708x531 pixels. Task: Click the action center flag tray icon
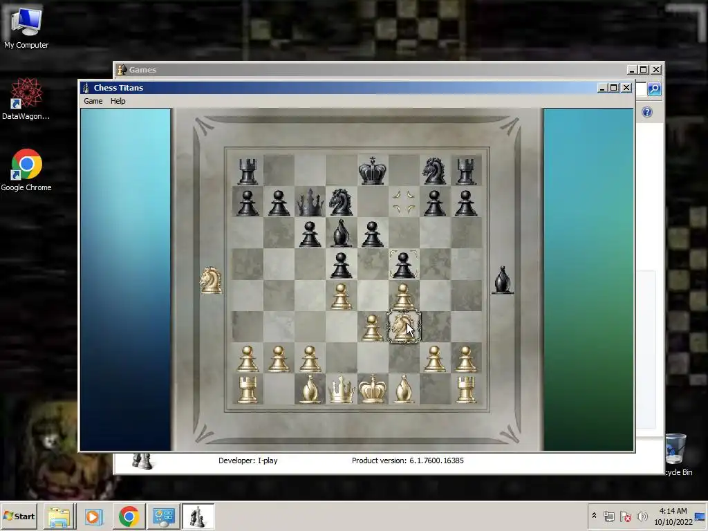[625, 516]
